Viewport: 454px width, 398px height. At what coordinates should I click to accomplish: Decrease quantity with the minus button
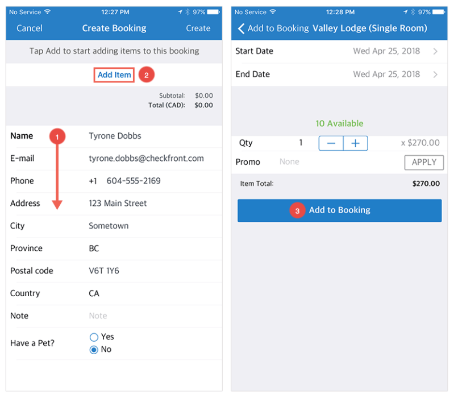click(331, 143)
